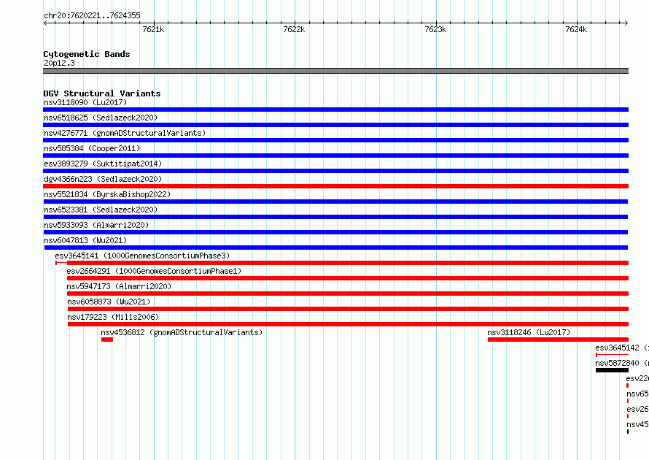
Task: Click the nsv6047813 blue variant bar
Action: pyautogui.click(x=336, y=248)
